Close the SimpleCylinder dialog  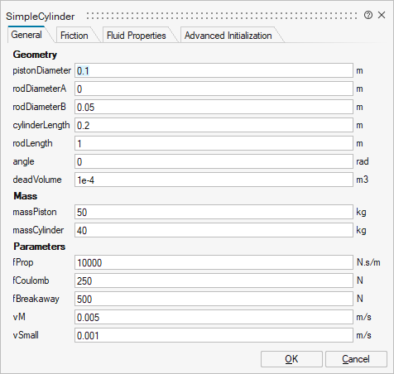point(382,15)
